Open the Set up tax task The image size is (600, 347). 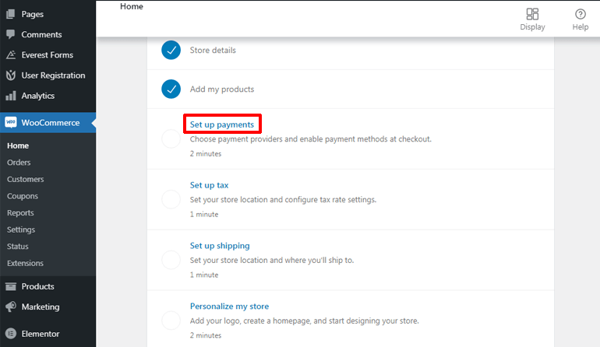coord(209,185)
